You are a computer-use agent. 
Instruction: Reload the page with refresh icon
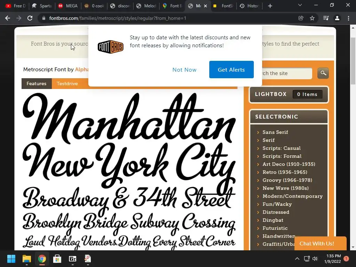(30, 18)
